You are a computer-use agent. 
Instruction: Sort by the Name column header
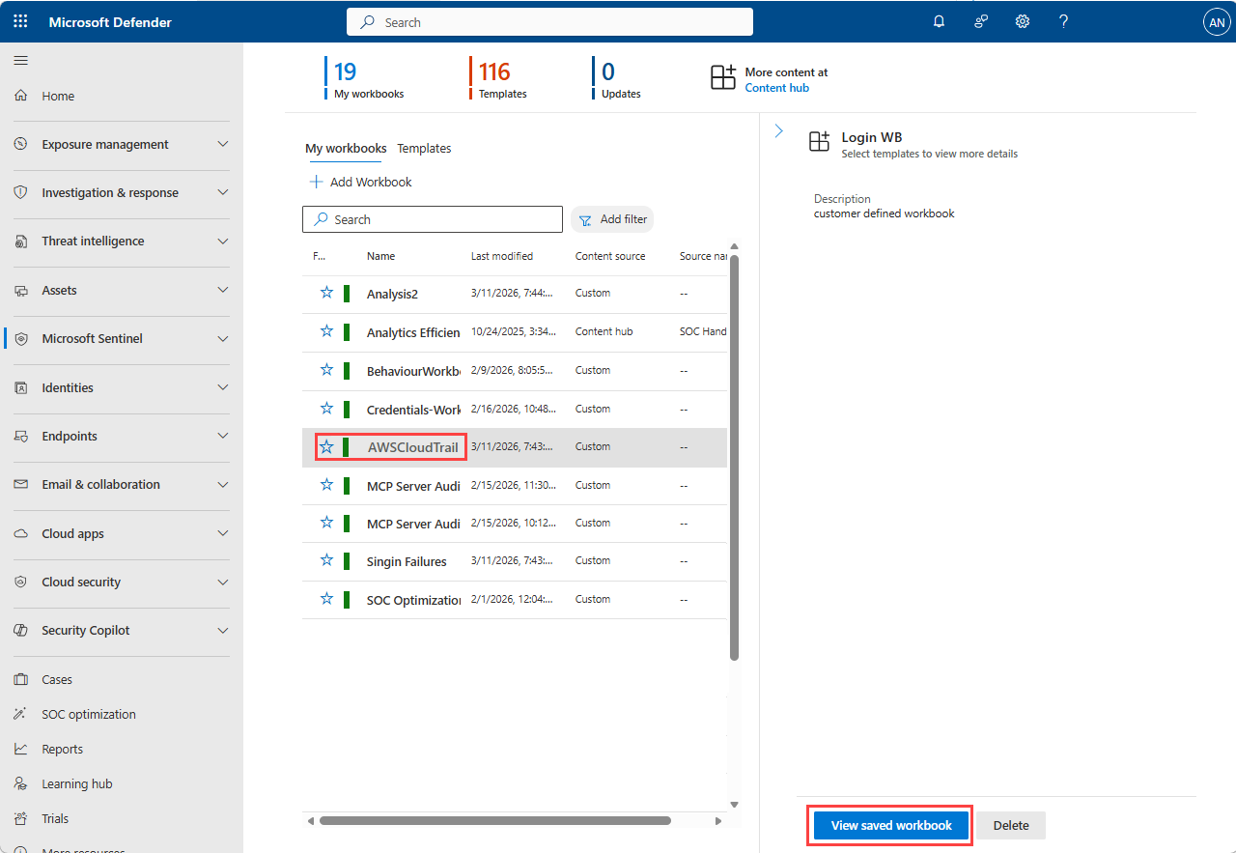380,256
